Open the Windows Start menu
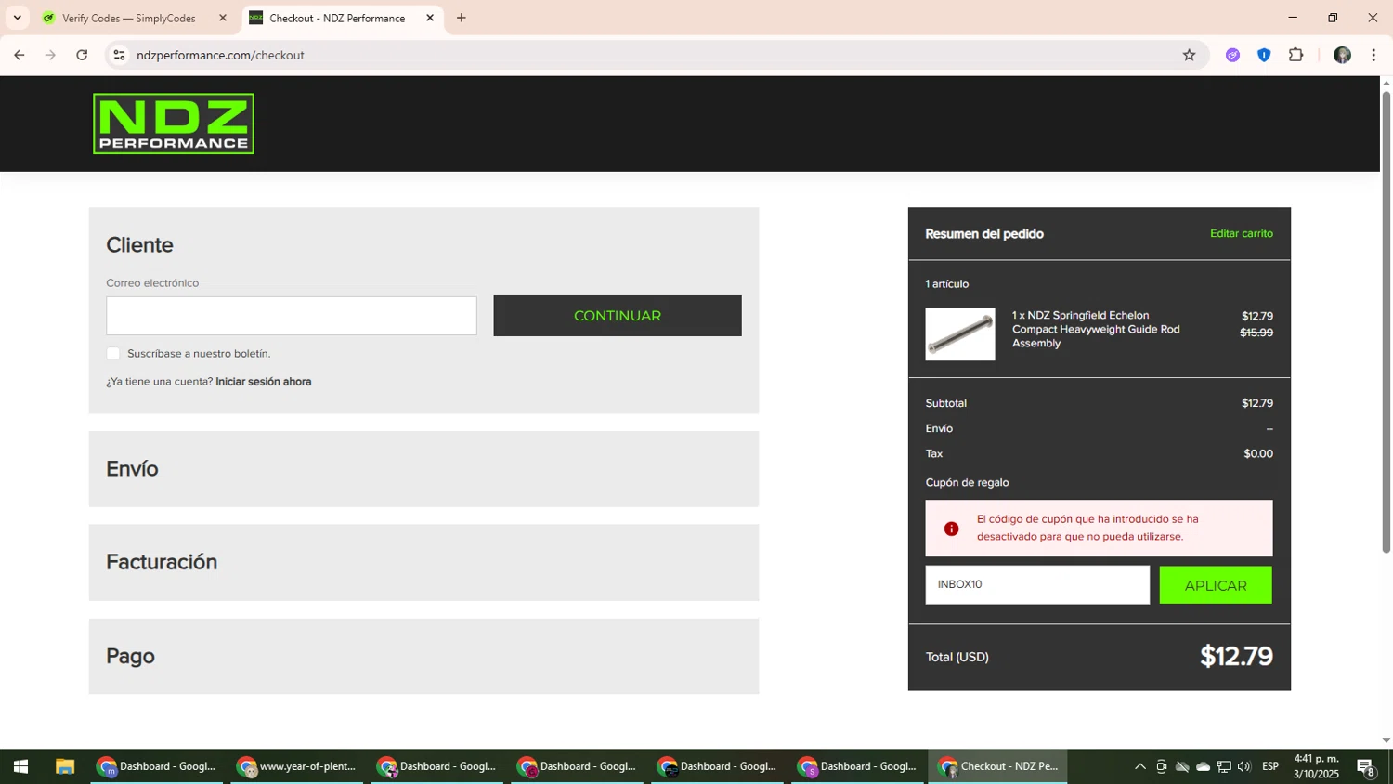 [x=20, y=766]
